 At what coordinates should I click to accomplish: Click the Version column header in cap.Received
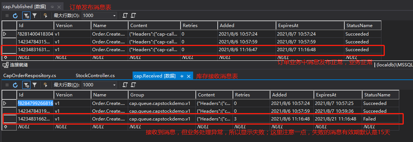click(72, 95)
